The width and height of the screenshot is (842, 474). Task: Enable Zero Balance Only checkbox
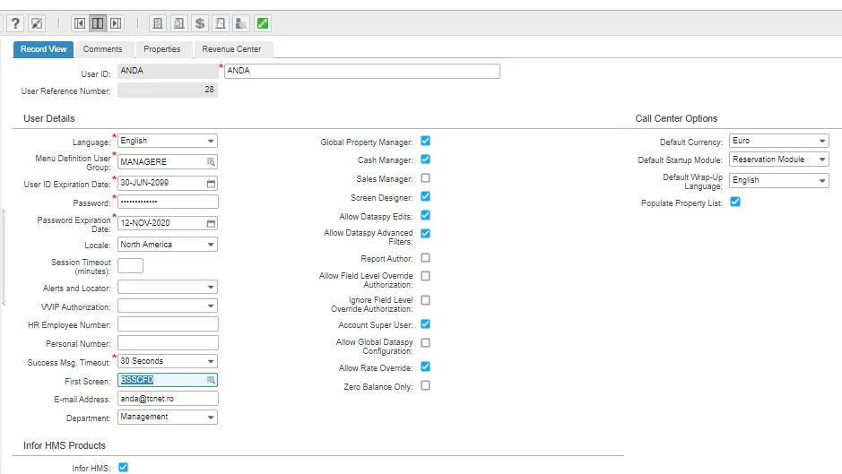click(x=425, y=385)
